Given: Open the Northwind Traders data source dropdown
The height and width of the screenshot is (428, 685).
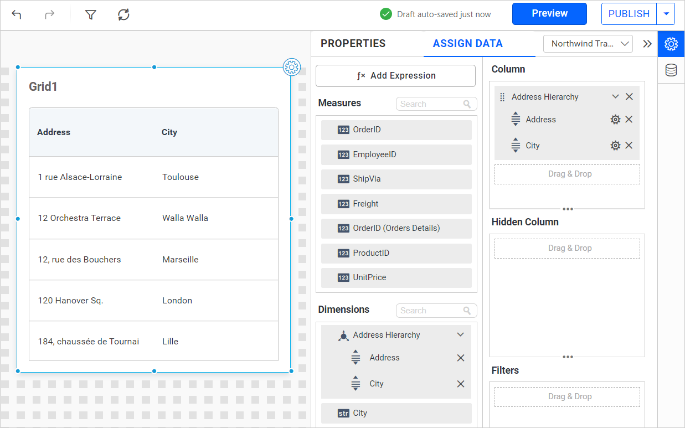Looking at the screenshot, I should pos(588,44).
